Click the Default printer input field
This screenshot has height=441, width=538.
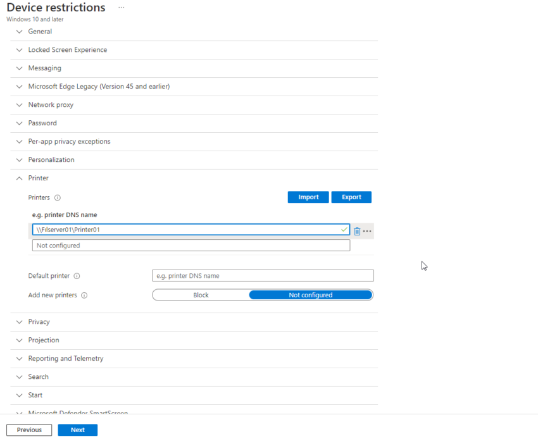(x=263, y=276)
